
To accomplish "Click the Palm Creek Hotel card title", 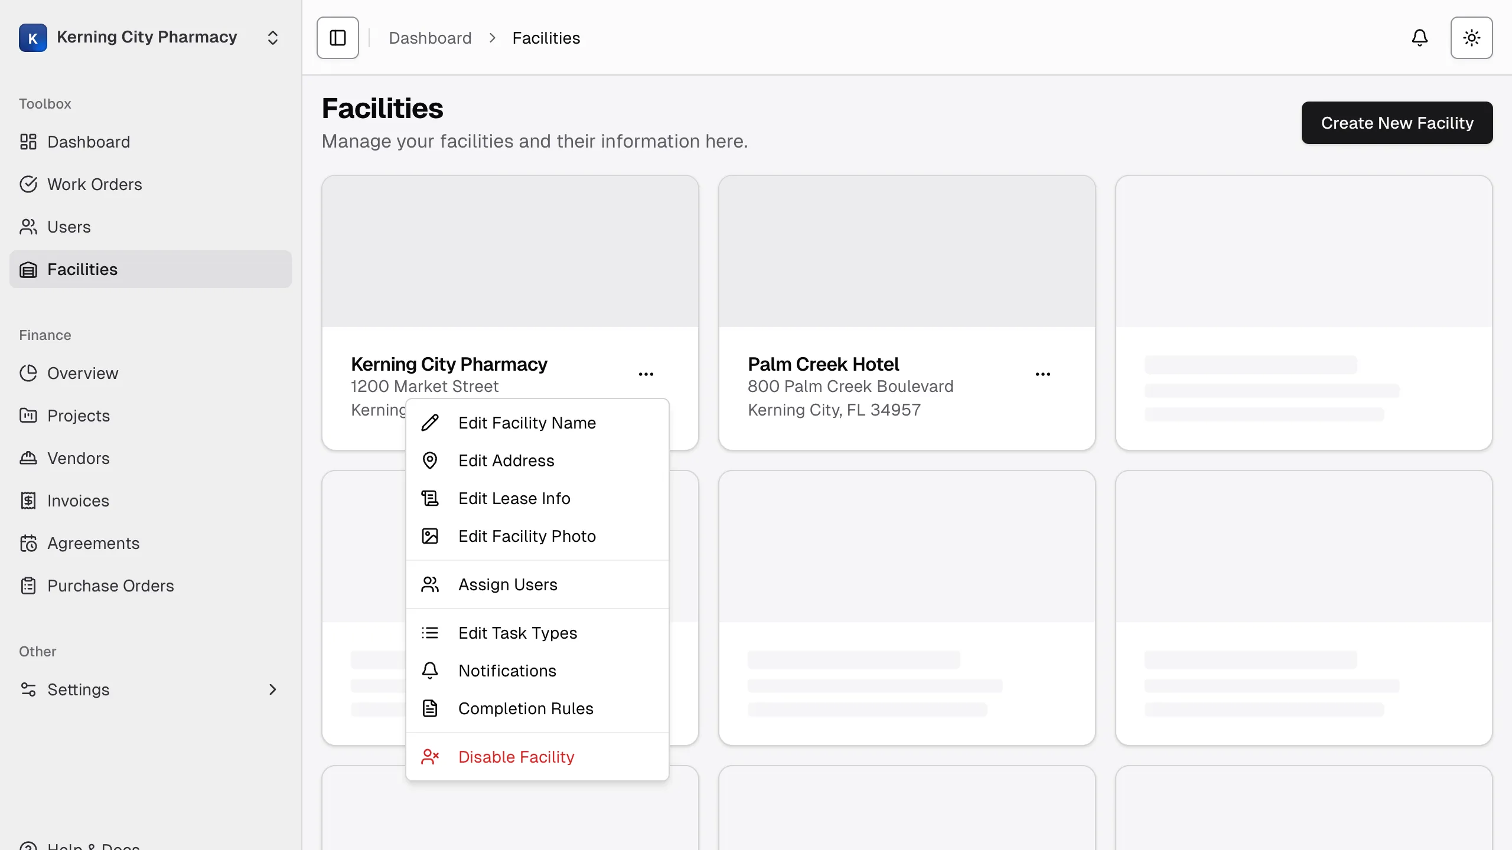I will point(823,364).
